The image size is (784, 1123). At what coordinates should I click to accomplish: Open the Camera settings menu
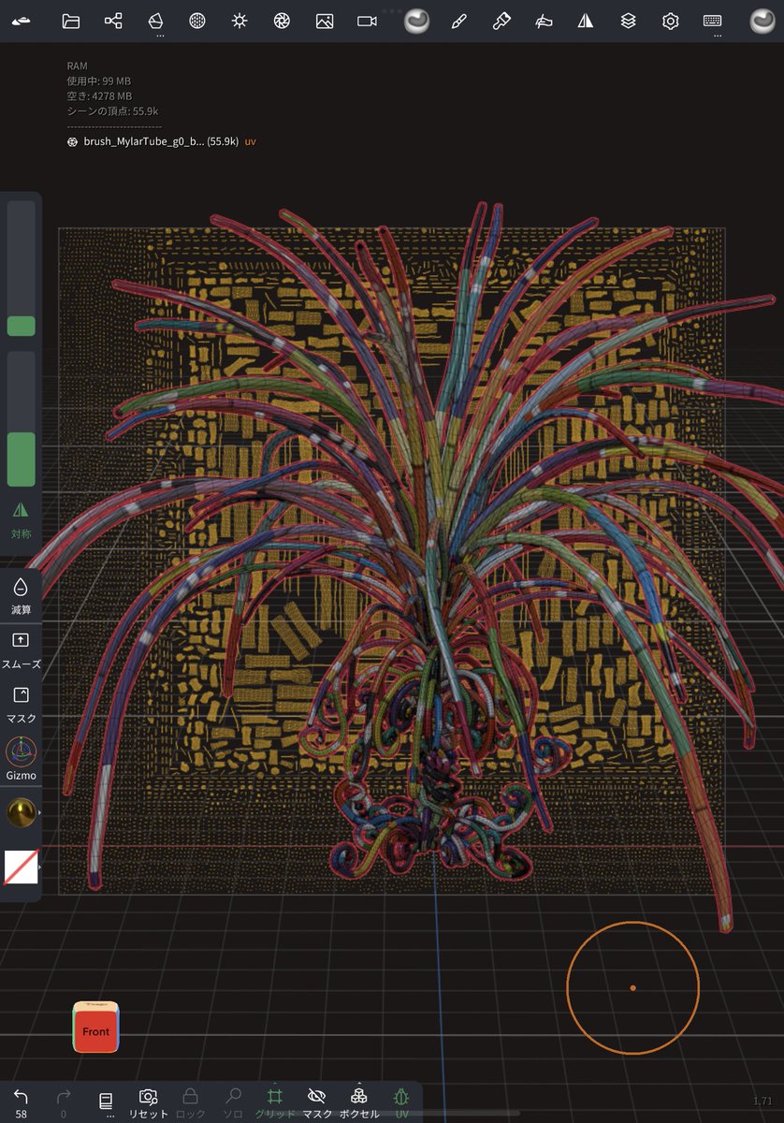click(367, 21)
